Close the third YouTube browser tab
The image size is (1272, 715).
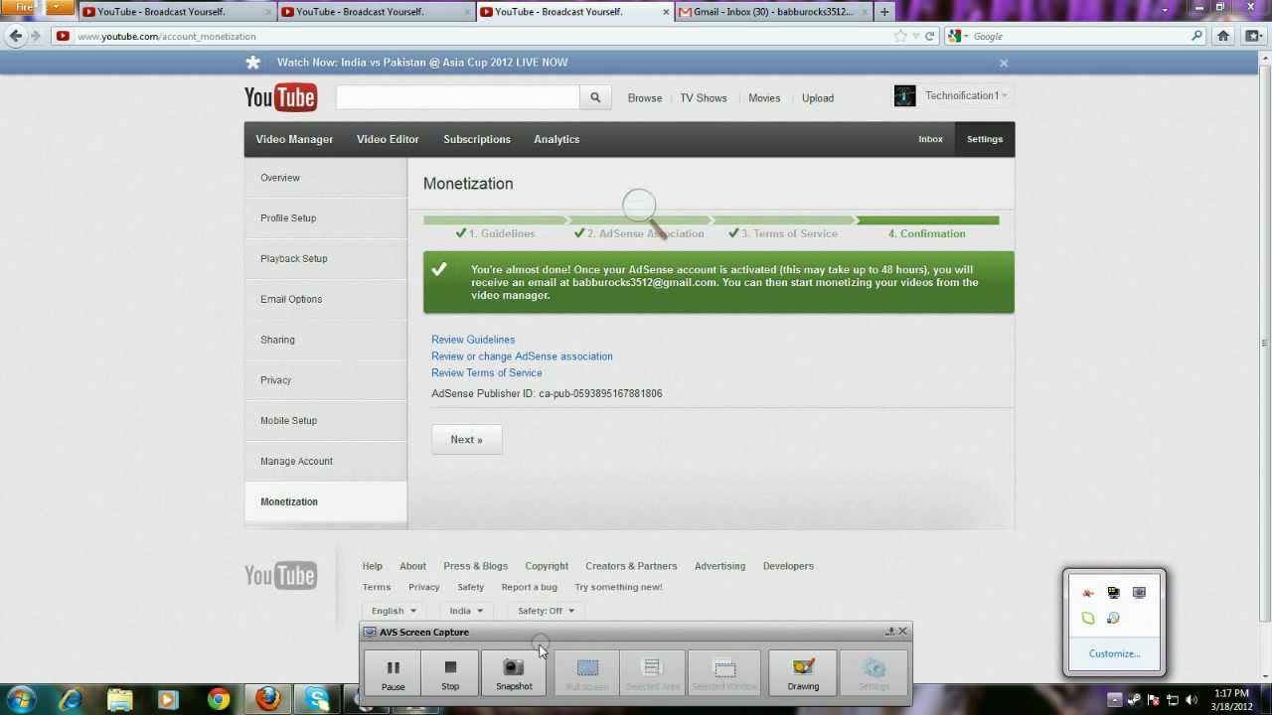click(x=666, y=12)
